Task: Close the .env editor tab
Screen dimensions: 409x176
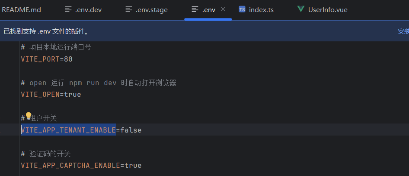Action: pyautogui.click(x=223, y=9)
